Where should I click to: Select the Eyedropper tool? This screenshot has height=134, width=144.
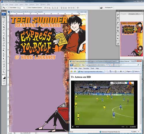click(x=4, y=67)
